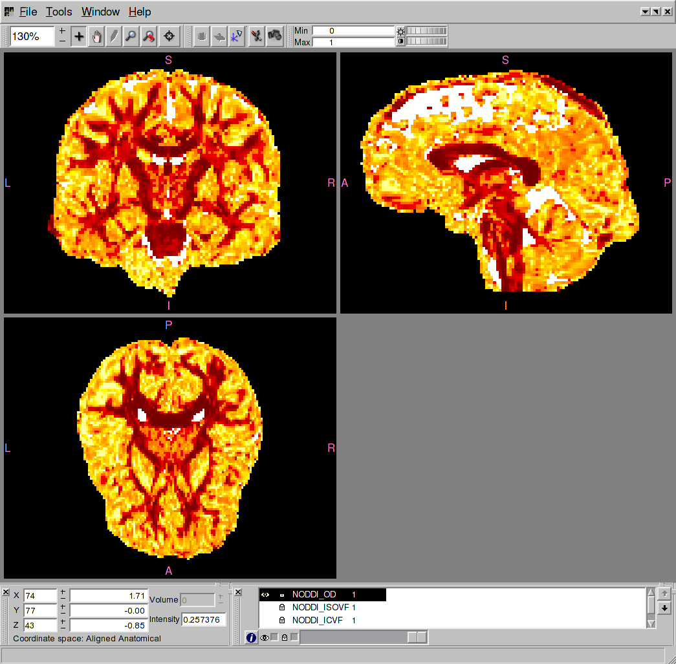This screenshot has width=676, height=664.
Task: Click the reset zoom icon
Action: 148,37
